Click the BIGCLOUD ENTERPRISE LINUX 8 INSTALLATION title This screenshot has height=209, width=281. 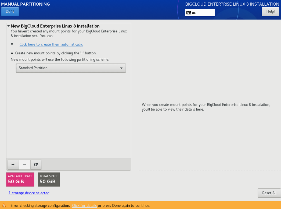point(232,4)
